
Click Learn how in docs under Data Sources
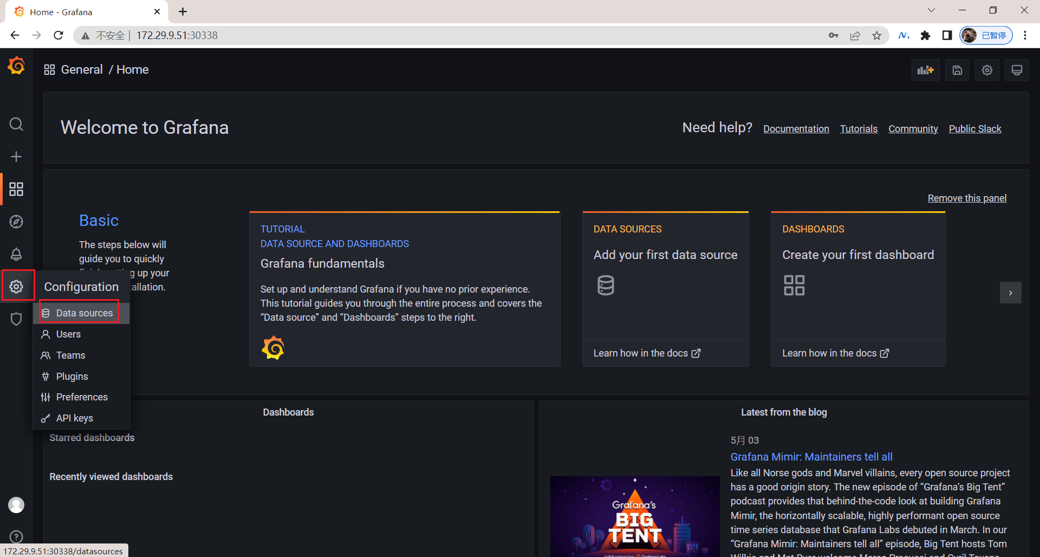pyautogui.click(x=647, y=353)
